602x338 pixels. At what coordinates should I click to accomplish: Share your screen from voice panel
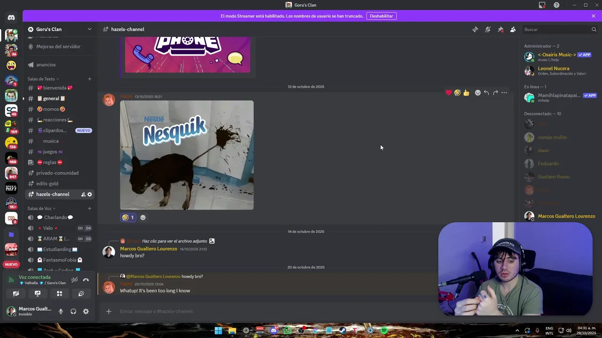[38, 293]
